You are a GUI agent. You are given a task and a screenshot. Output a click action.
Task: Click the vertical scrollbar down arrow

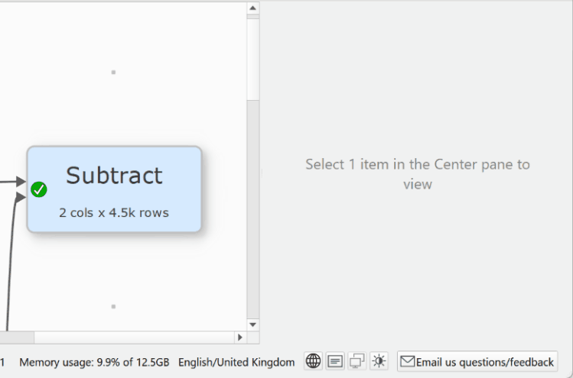click(253, 325)
